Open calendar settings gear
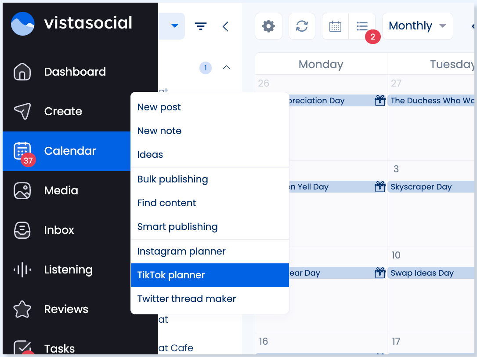The height and width of the screenshot is (357, 477). [x=268, y=26]
